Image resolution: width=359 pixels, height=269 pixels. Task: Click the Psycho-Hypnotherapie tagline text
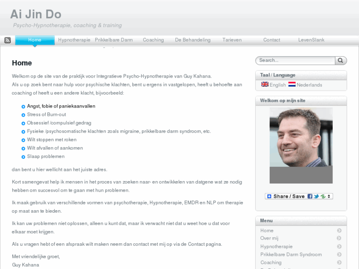67,25
